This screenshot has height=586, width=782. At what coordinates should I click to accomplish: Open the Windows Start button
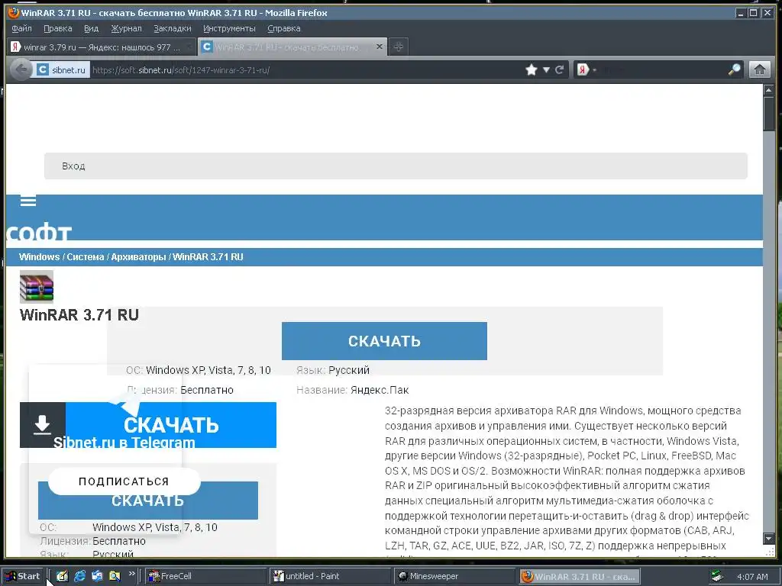click(x=22, y=576)
